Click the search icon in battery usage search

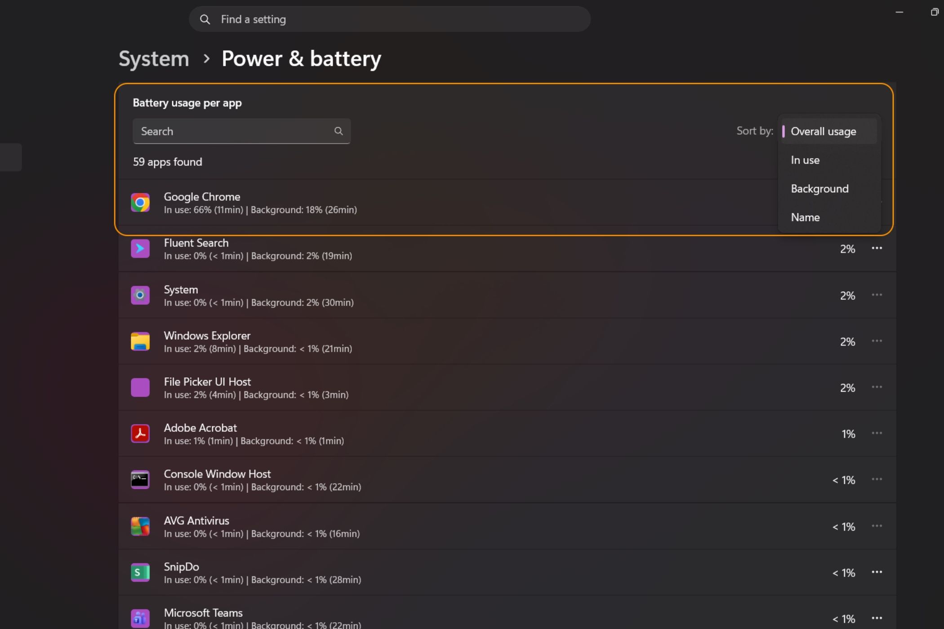[338, 131]
